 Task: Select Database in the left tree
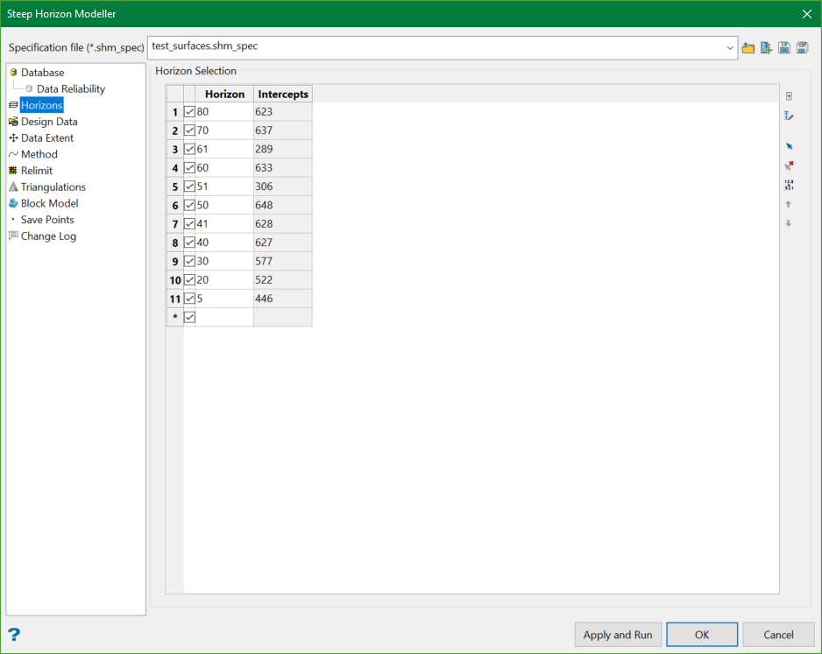pyautogui.click(x=42, y=73)
